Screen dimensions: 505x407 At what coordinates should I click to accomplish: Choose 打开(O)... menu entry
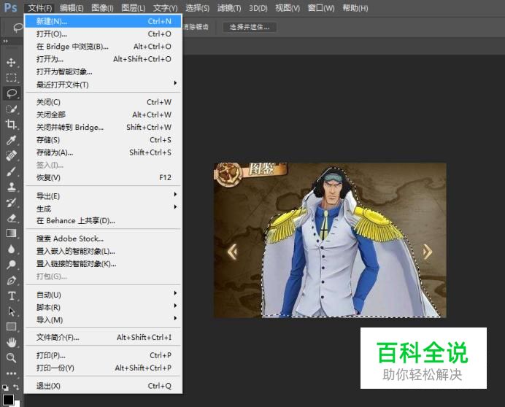103,34
